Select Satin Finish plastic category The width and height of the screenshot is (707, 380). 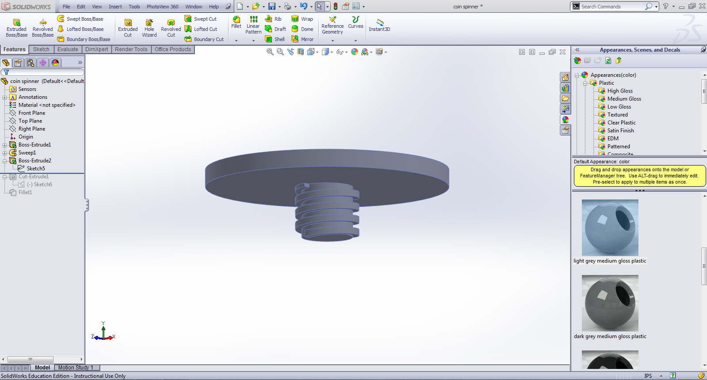pyautogui.click(x=620, y=131)
